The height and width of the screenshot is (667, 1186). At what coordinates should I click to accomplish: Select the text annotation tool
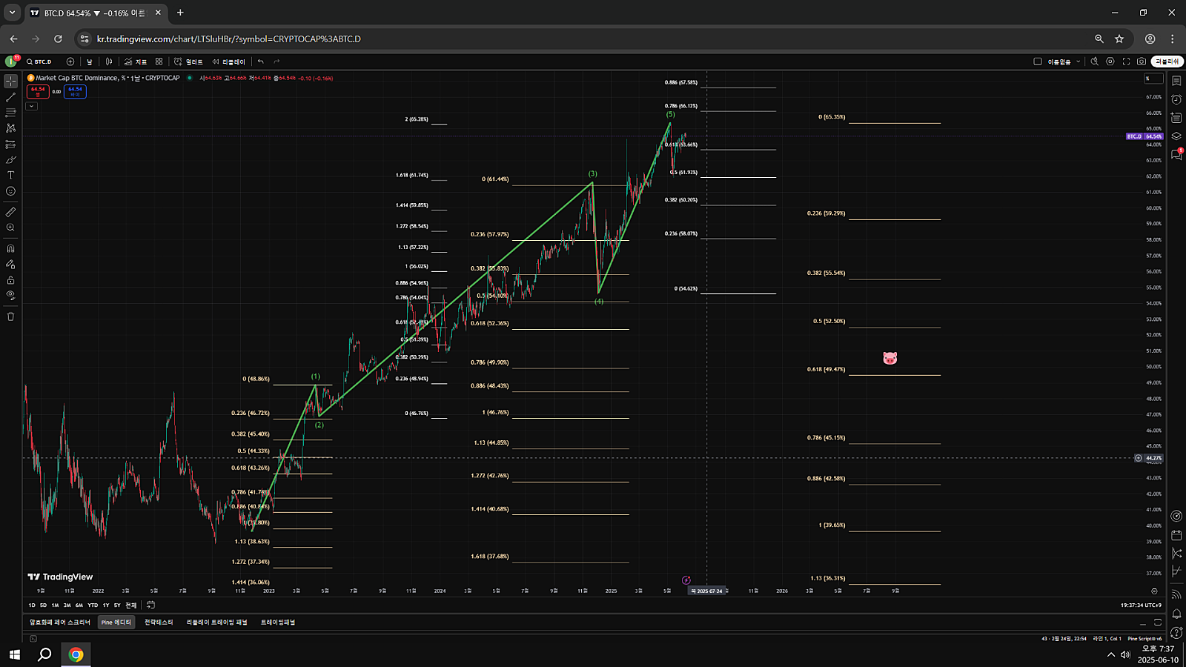point(10,176)
